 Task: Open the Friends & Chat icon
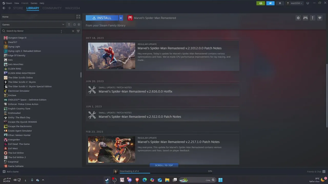pos(324,171)
